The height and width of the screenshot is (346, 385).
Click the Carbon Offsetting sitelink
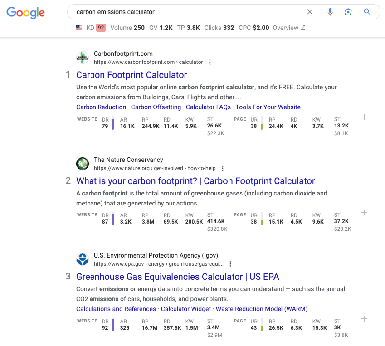[x=156, y=107]
